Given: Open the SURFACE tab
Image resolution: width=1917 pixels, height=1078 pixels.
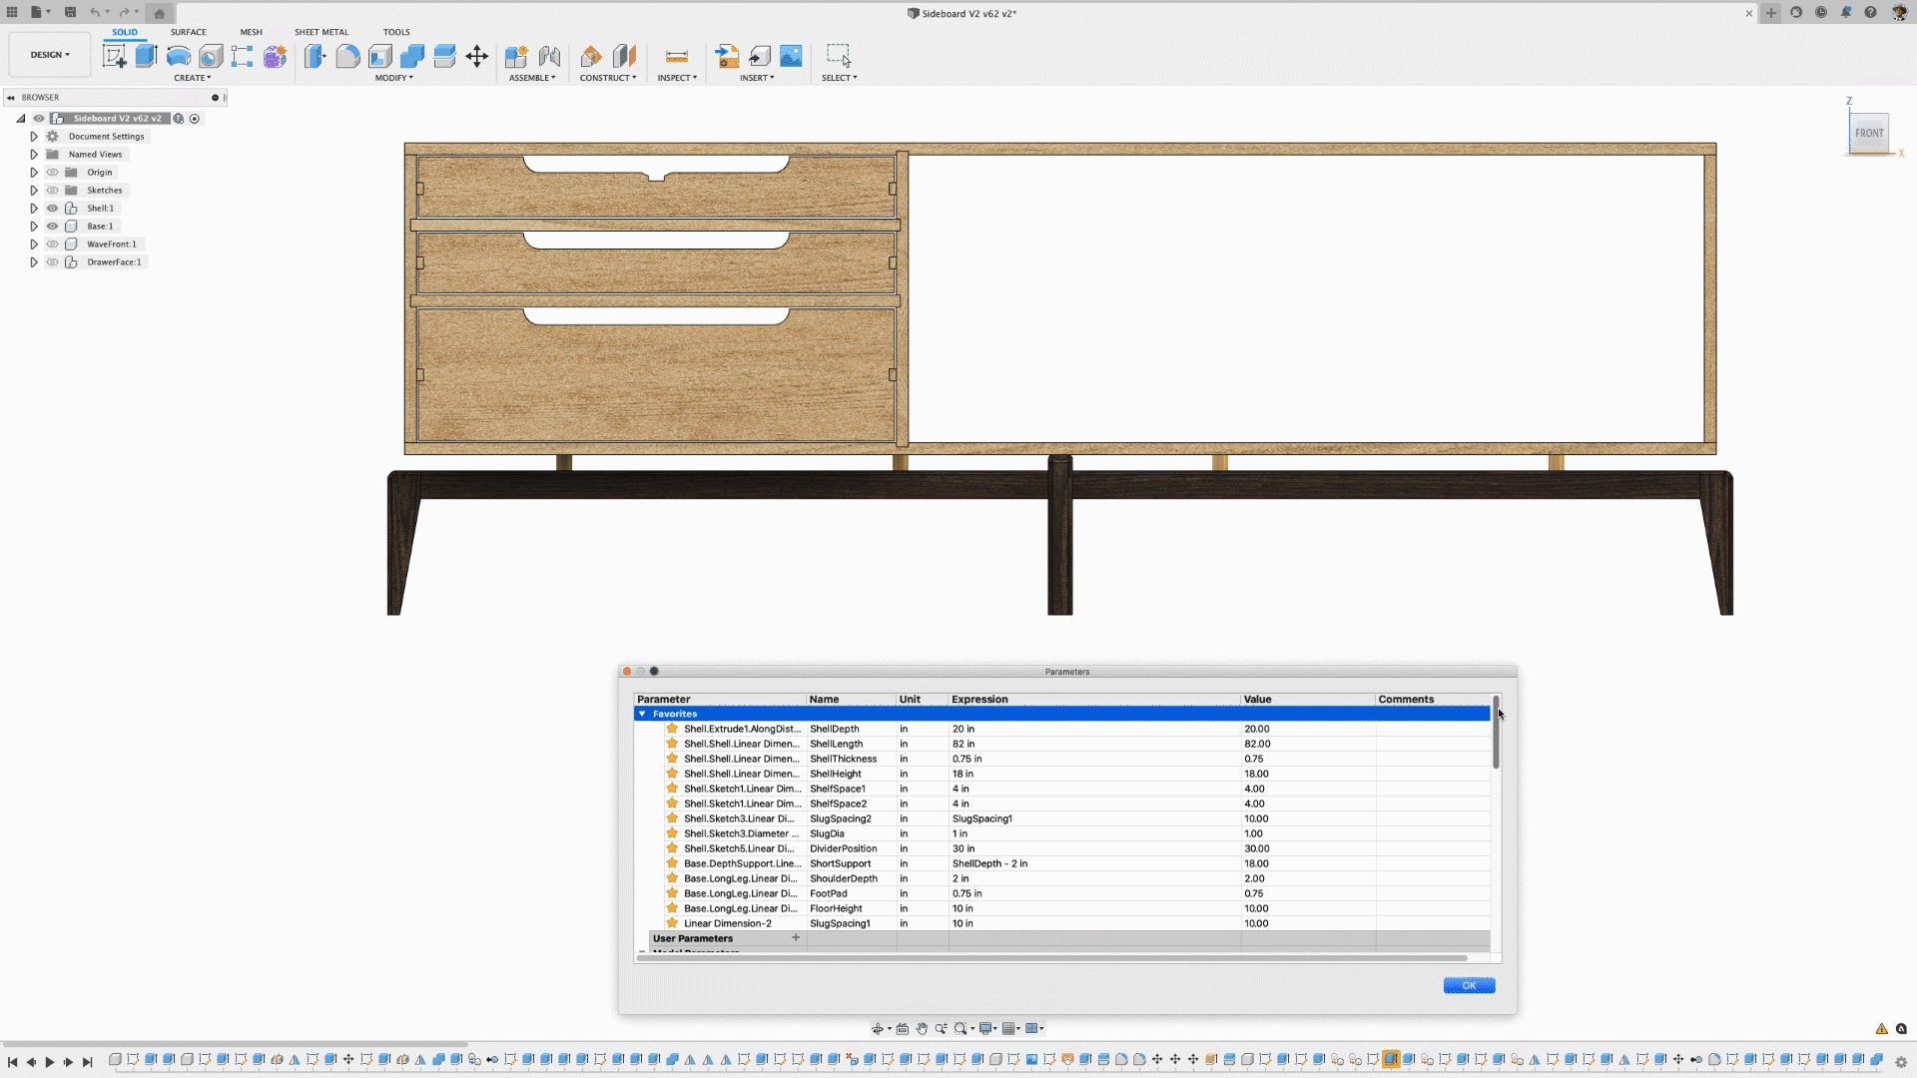Looking at the screenshot, I should point(188,32).
